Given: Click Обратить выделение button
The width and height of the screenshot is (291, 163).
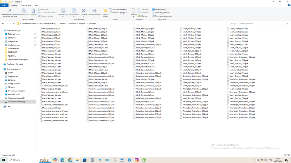Looking at the screenshot, I should (x=162, y=16).
